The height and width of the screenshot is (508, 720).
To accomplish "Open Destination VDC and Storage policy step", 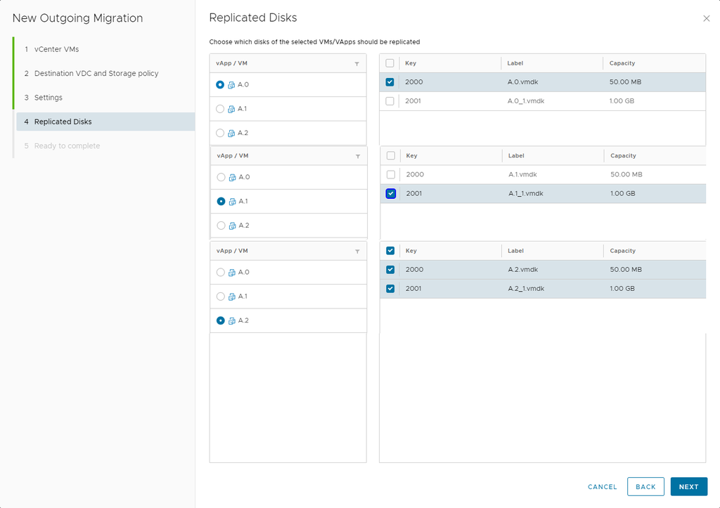I will click(96, 73).
